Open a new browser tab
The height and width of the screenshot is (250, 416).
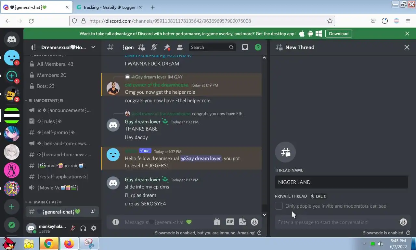click(x=152, y=7)
